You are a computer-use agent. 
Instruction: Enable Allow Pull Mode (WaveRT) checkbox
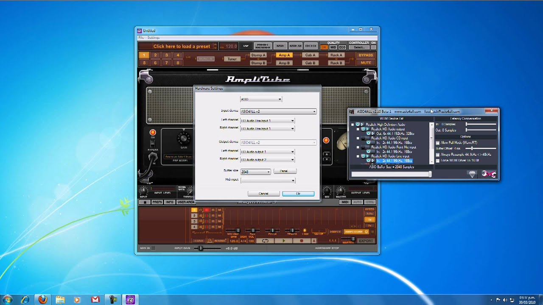(438, 143)
